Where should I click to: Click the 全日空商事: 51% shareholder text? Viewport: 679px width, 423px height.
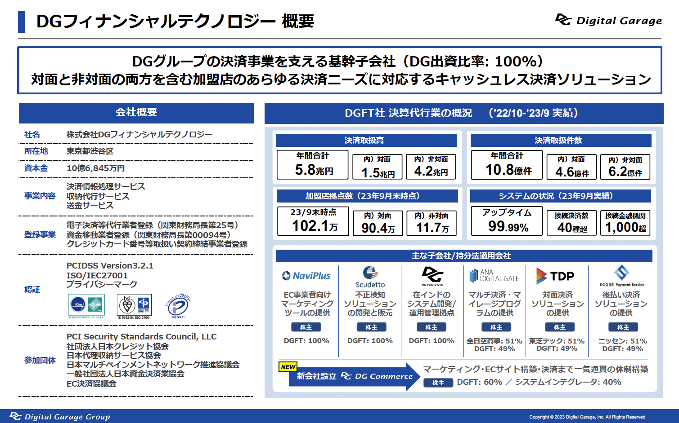(495, 341)
